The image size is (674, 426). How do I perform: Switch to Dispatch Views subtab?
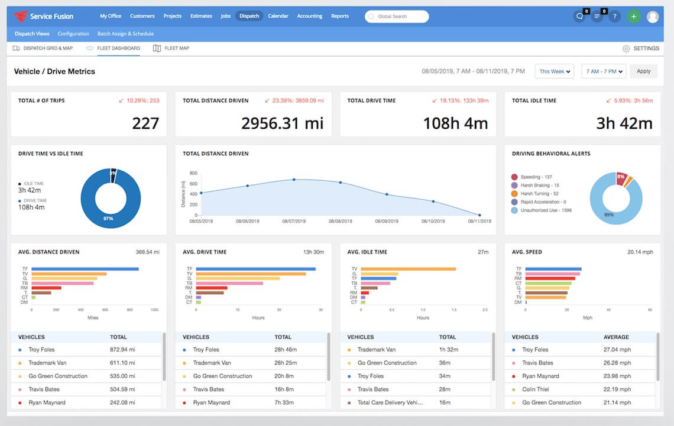point(32,34)
